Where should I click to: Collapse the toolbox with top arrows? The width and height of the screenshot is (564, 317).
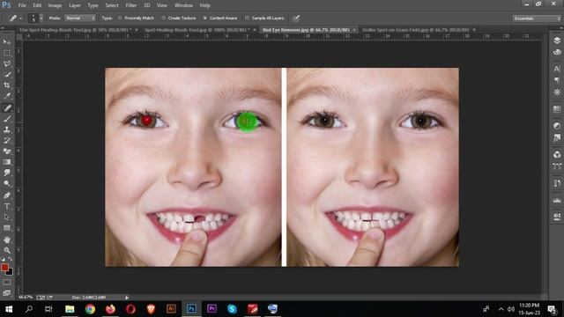tap(3, 28)
